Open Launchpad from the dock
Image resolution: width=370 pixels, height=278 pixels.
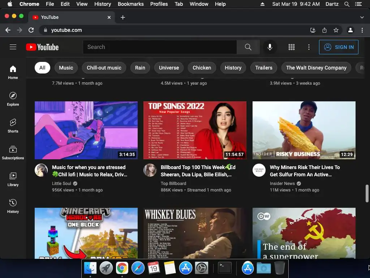106,268
